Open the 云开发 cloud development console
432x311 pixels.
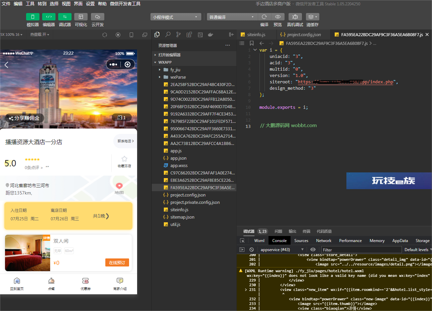coord(98,17)
